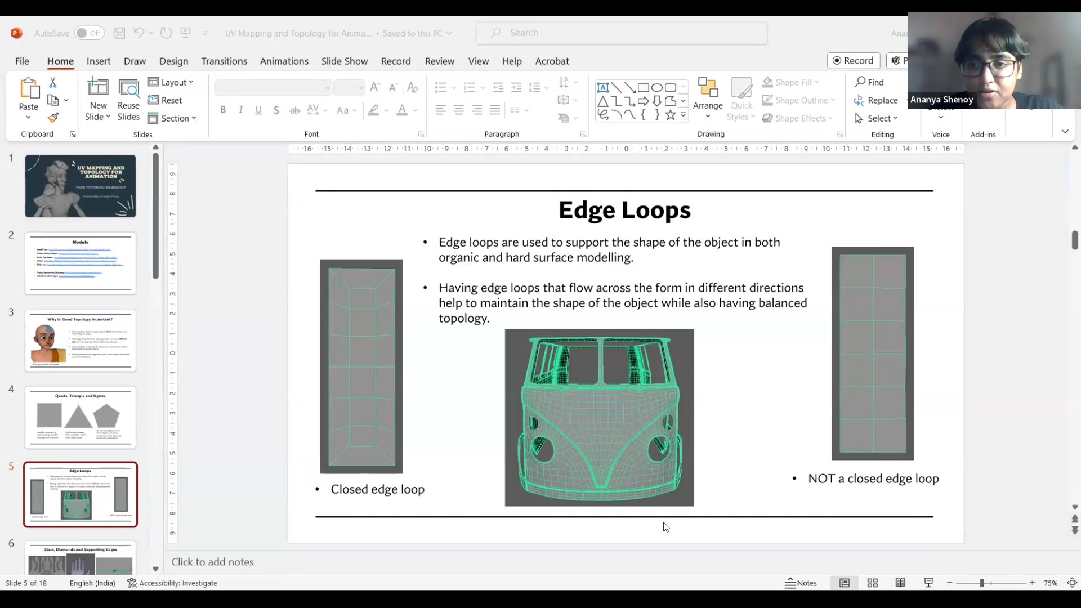Toggle AutoSave switch on
Viewport: 1081px width, 608px height.
(x=90, y=33)
